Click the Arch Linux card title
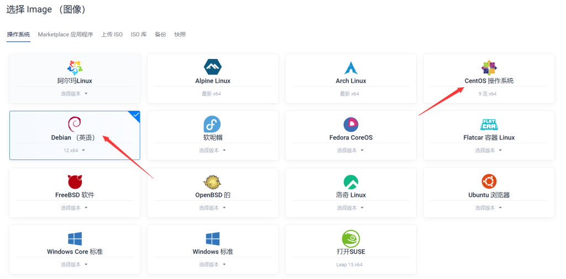The height and width of the screenshot is (279, 566). pos(351,81)
